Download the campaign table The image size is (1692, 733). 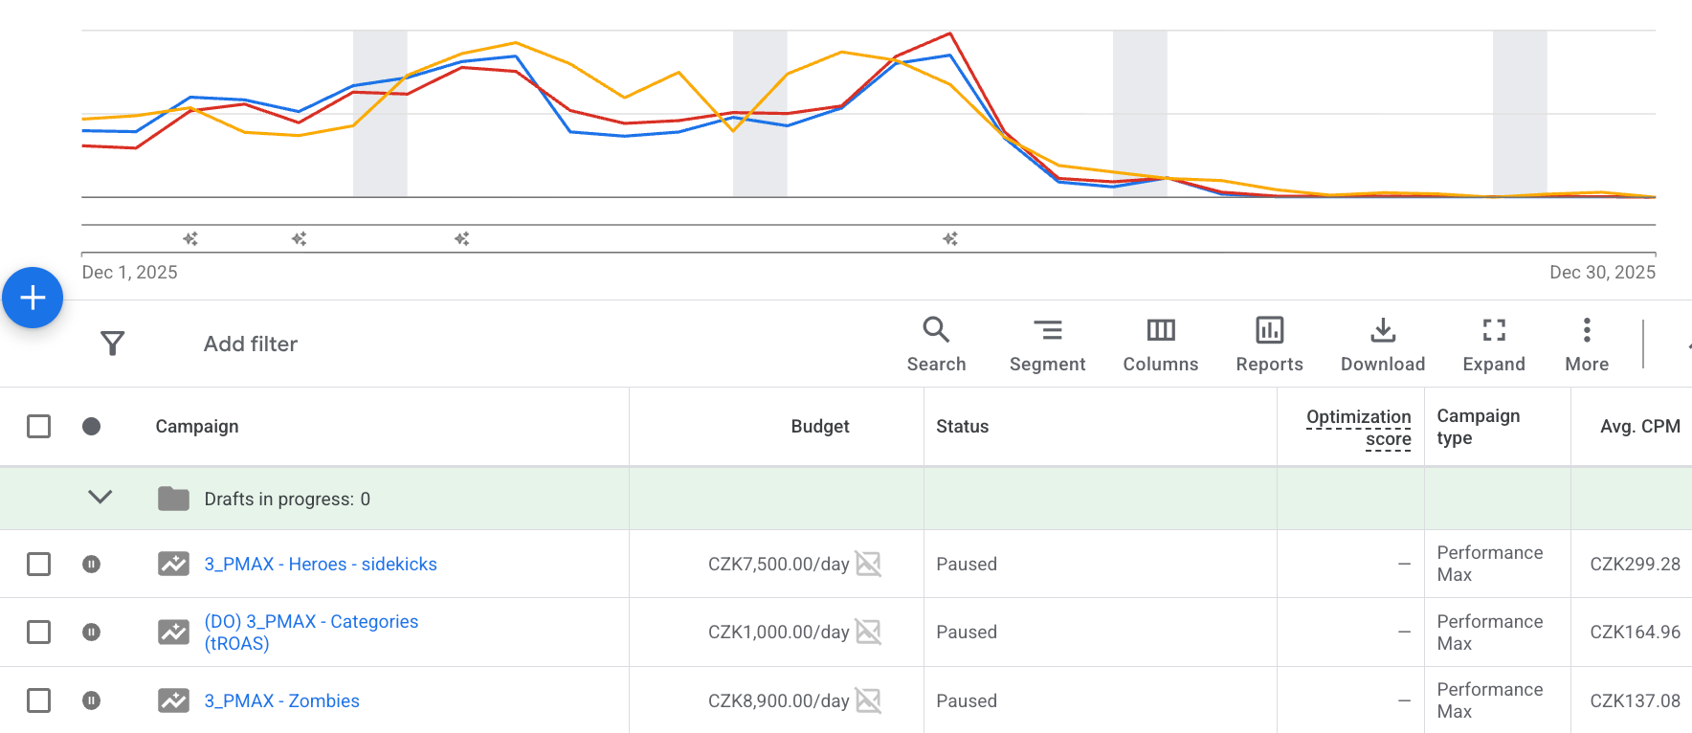click(1382, 344)
